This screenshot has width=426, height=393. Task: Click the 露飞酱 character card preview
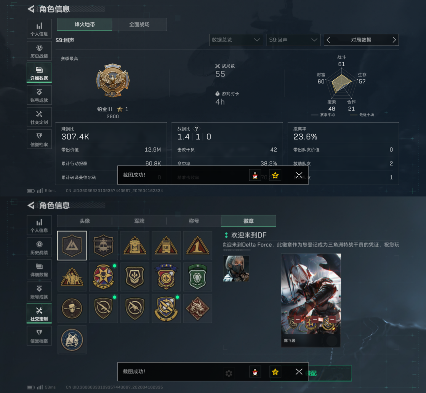click(x=311, y=300)
